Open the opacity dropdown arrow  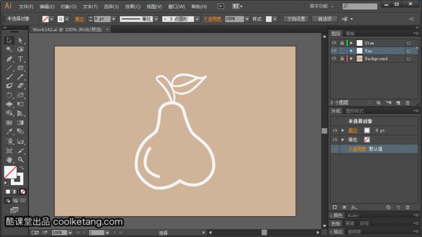pyautogui.click(x=247, y=19)
